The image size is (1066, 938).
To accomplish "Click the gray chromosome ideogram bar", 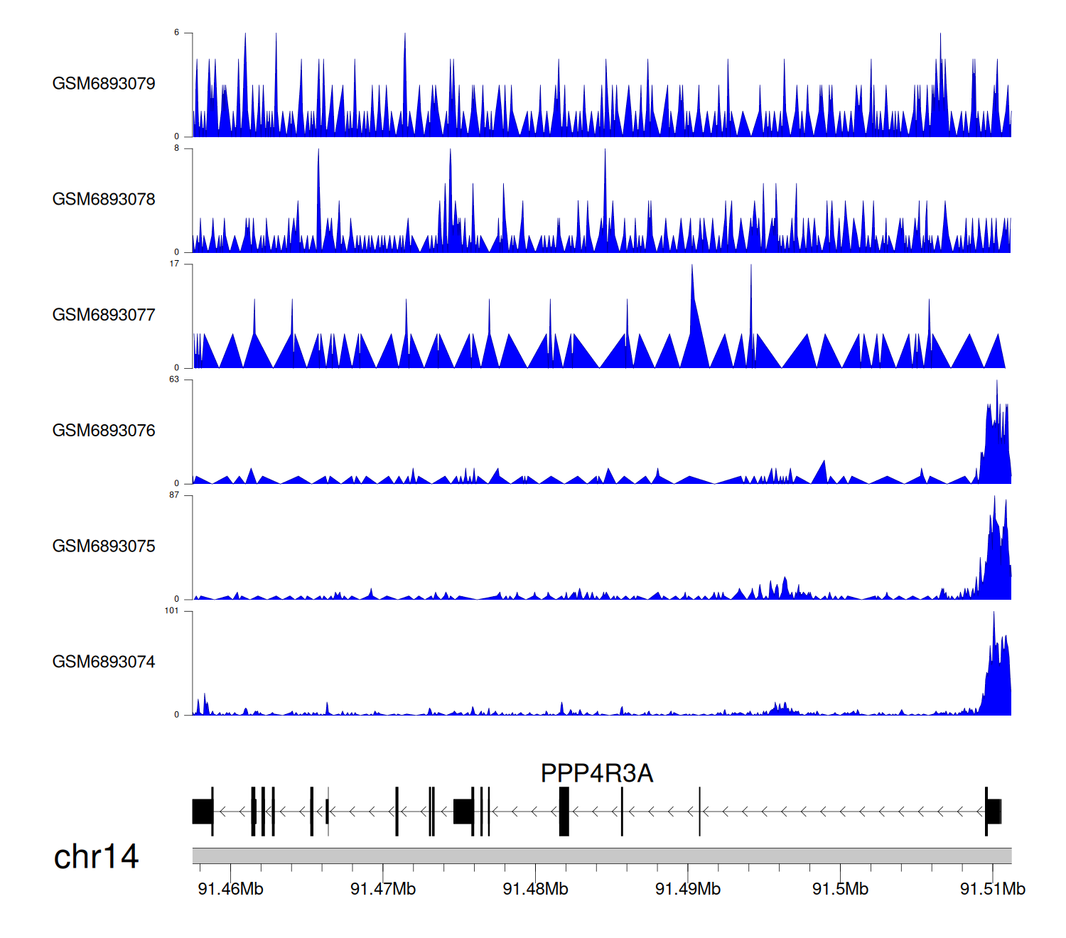I will pyautogui.click(x=601, y=856).
